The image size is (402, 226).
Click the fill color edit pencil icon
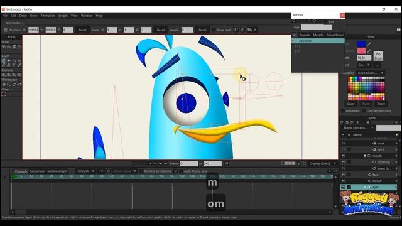point(369,44)
